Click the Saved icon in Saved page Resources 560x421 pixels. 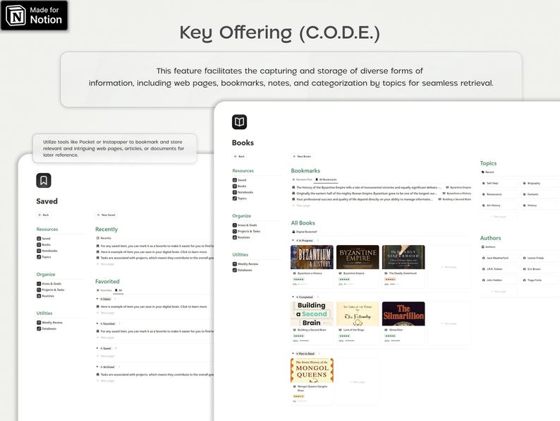click(x=39, y=239)
